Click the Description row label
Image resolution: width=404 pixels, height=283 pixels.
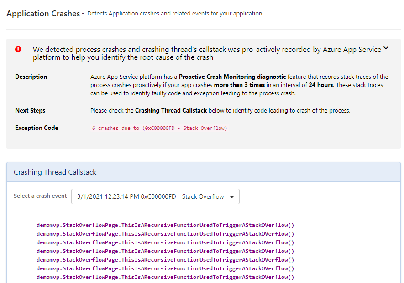(31, 77)
